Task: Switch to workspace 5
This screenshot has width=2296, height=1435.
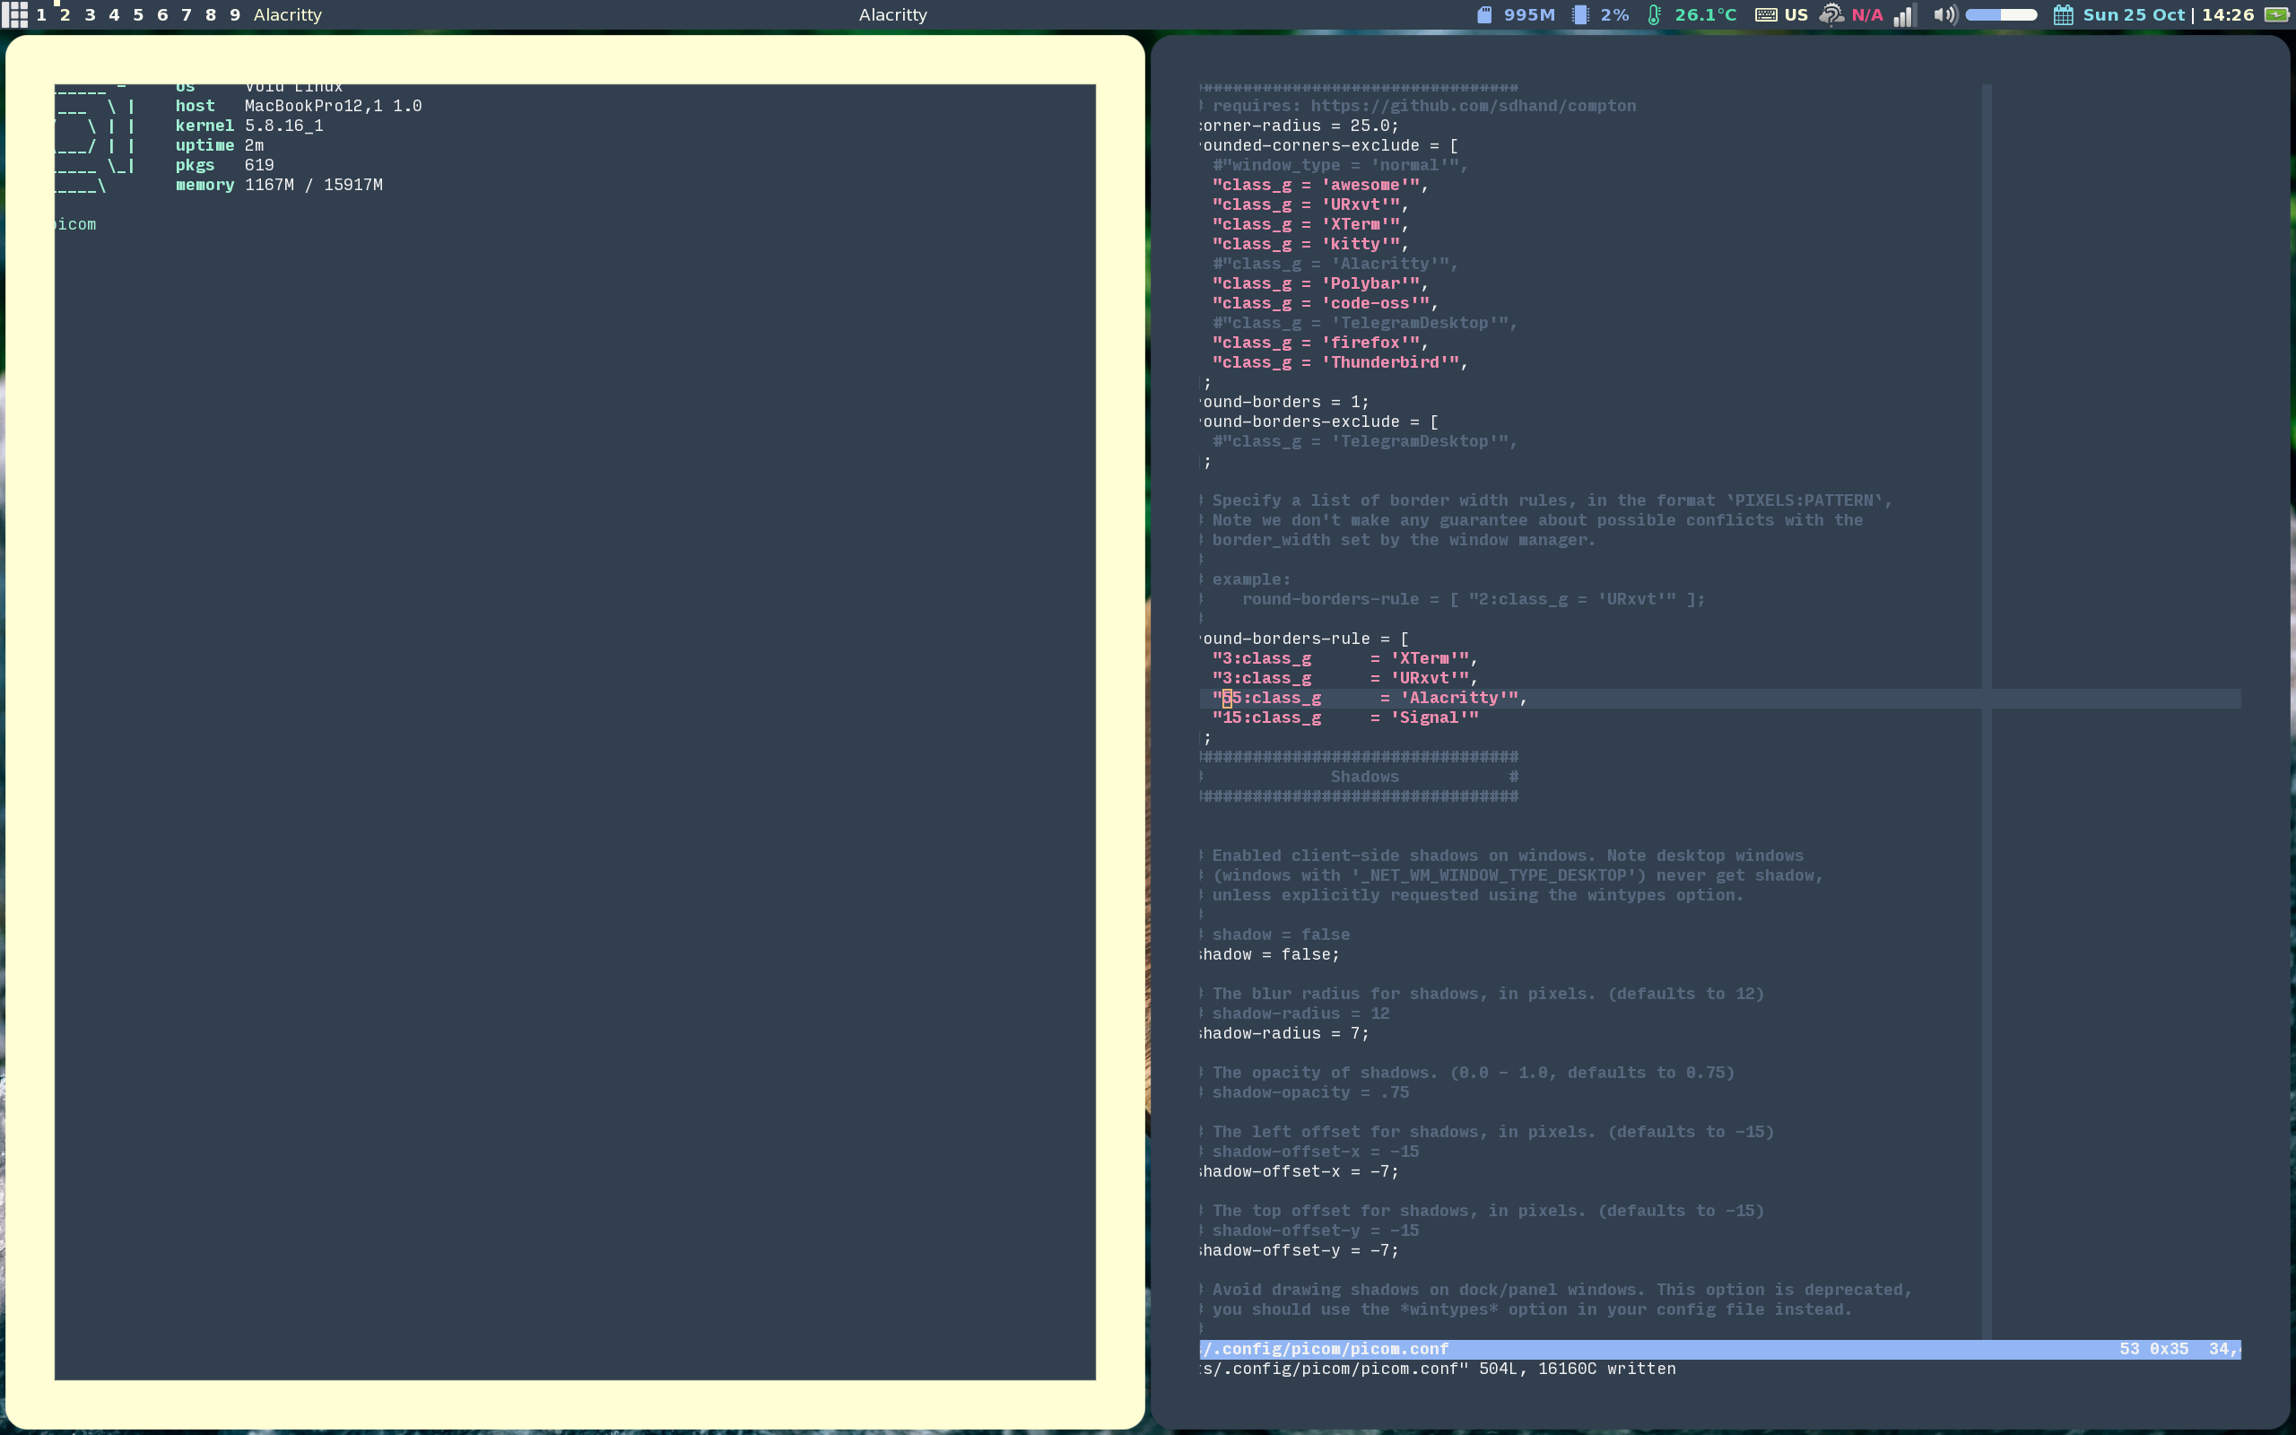Action: click(x=138, y=14)
